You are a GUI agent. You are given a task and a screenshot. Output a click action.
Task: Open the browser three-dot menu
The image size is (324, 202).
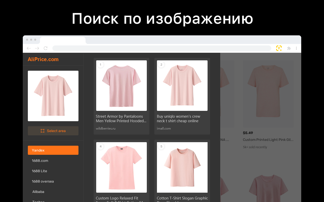[x=296, y=48]
